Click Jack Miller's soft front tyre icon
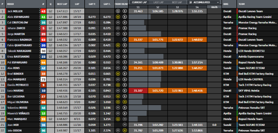 tap(118, 11)
